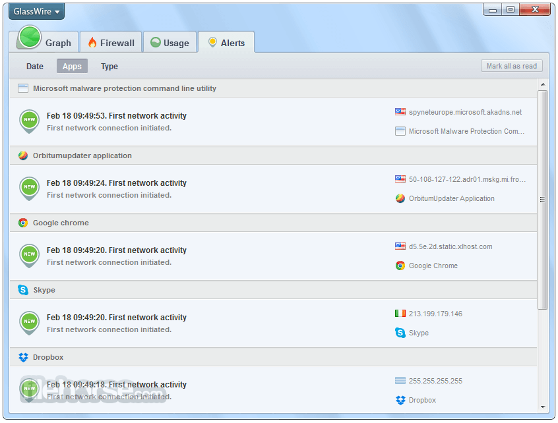558x423 pixels.
Task: Select 'Google chrome' group header text
Action: tap(61, 223)
